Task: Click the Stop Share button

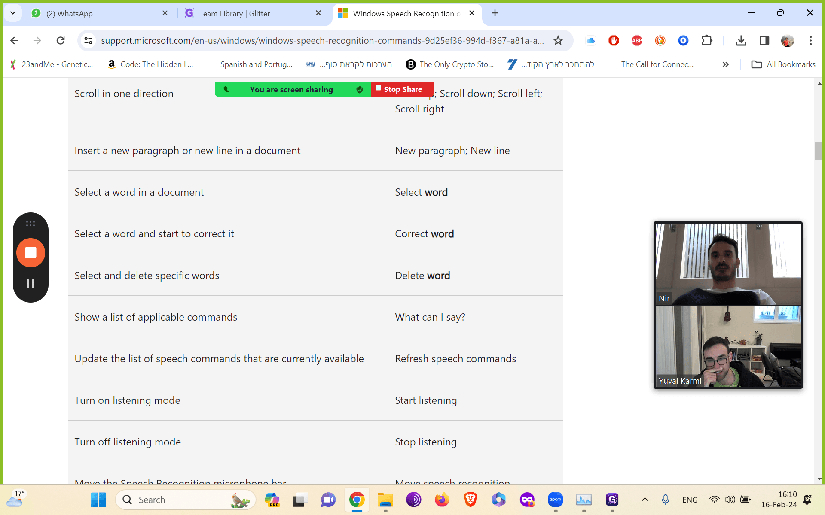Action: tap(402, 89)
